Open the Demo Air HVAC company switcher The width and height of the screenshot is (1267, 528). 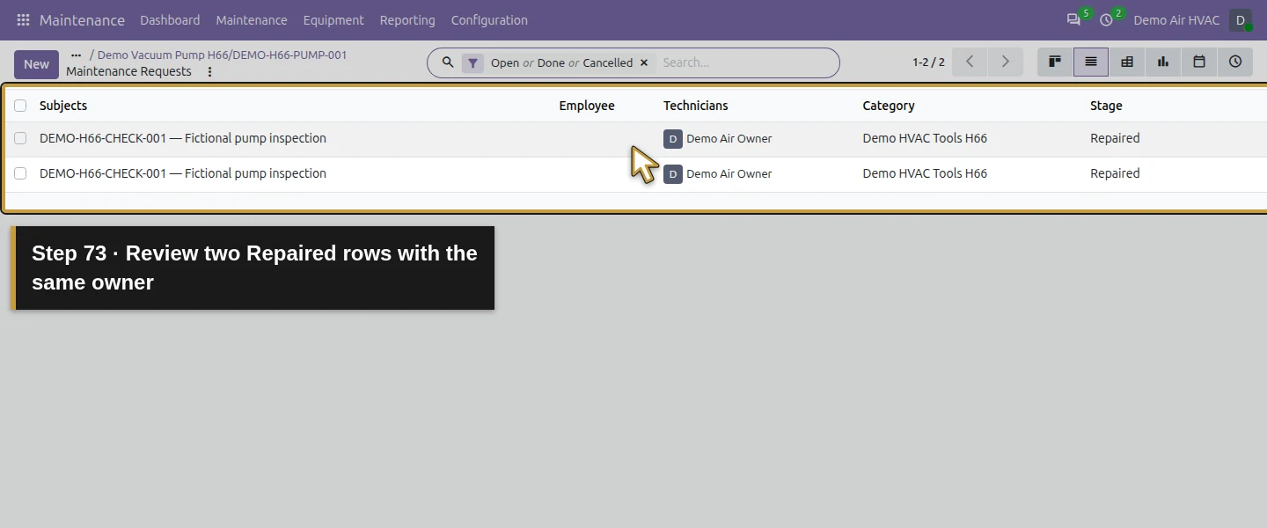[x=1176, y=19]
